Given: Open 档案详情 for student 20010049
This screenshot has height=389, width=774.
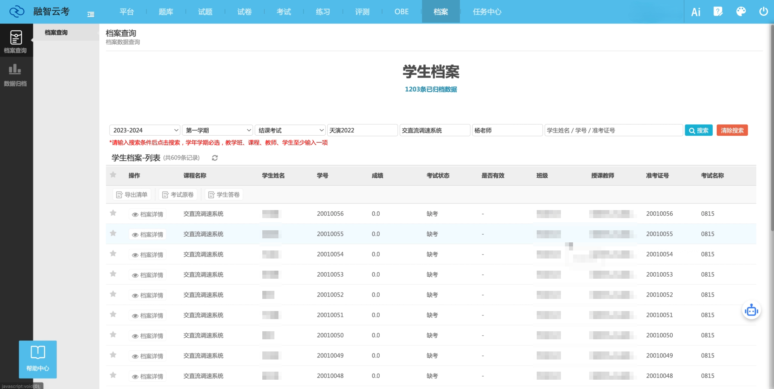Looking at the screenshot, I should [x=148, y=356].
